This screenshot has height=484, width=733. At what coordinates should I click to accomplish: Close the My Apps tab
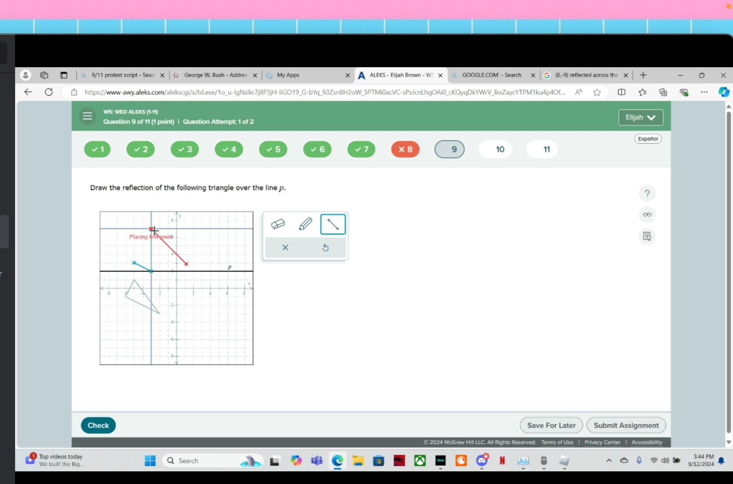click(x=348, y=75)
